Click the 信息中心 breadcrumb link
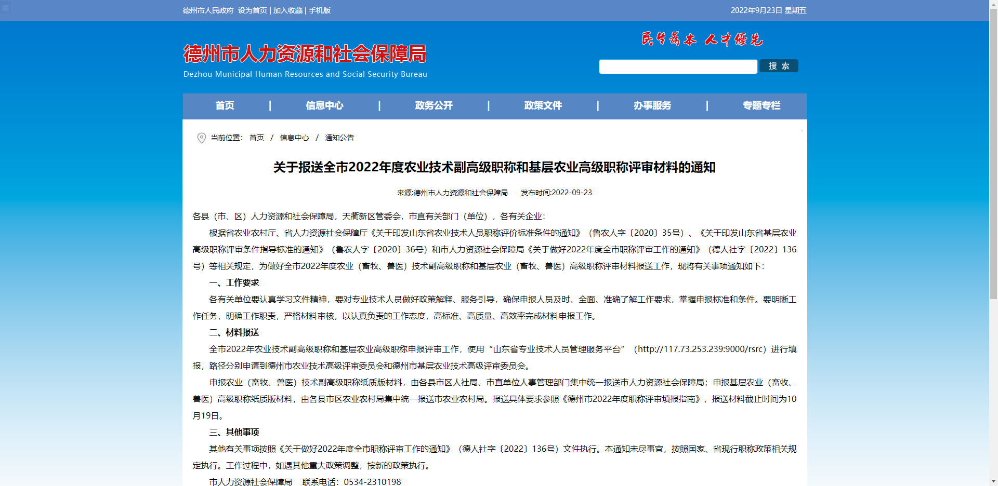Screen dimensions: 998x486 [294, 138]
